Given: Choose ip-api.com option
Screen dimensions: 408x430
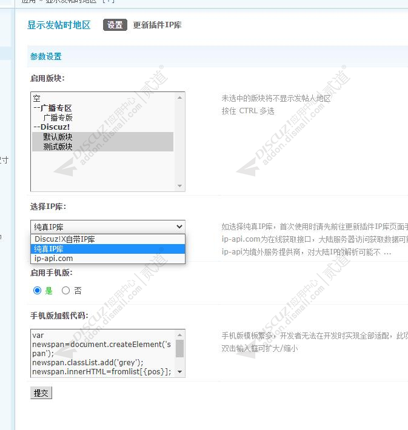Looking at the screenshot, I should 108,259.
